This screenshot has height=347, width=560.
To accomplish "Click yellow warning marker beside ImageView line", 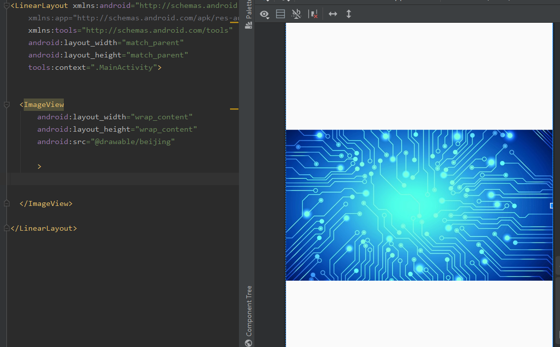I will [234, 108].
